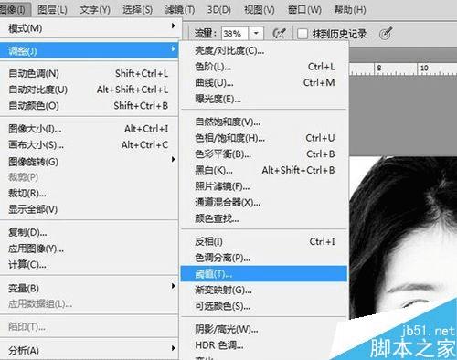The image size is (457, 360).
Task: Choose 自动对比度(U) menu item
Action: [89, 90]
